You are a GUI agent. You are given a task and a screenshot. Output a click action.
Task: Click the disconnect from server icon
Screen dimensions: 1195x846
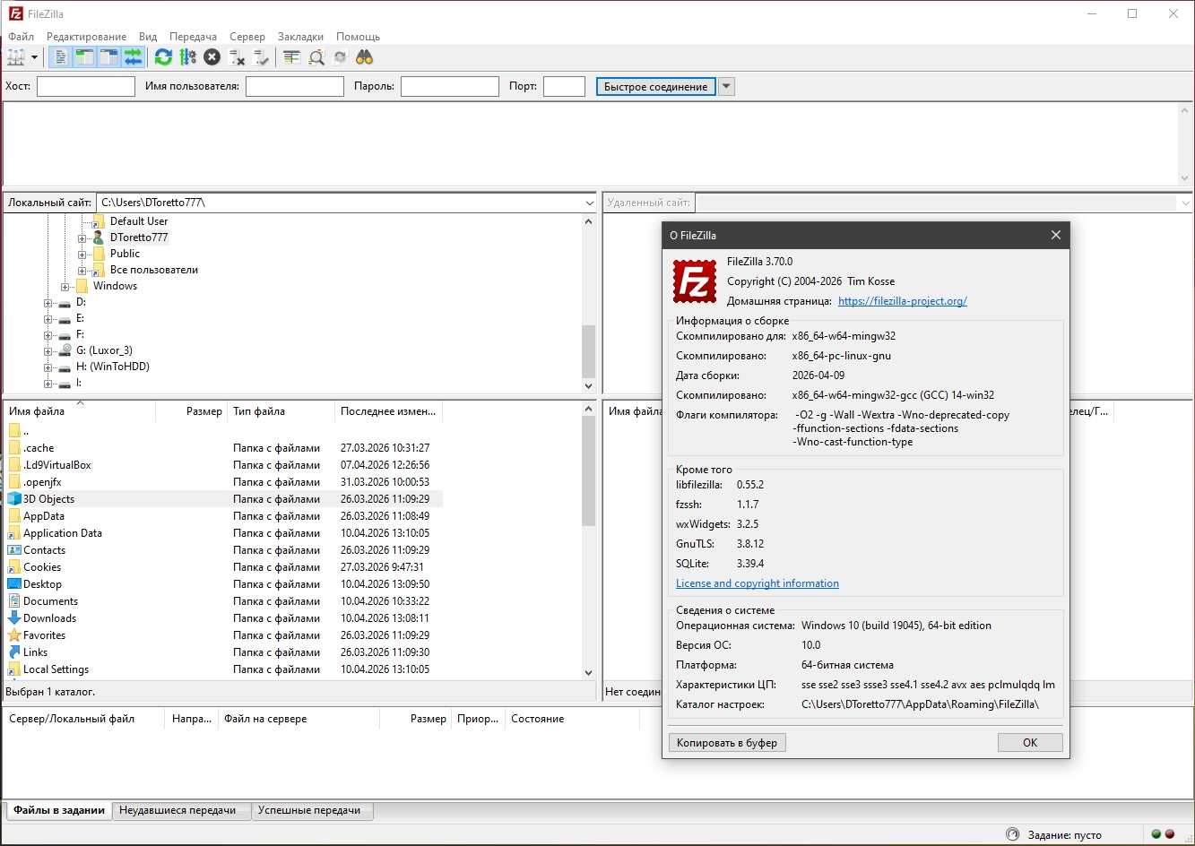(237, 57)
